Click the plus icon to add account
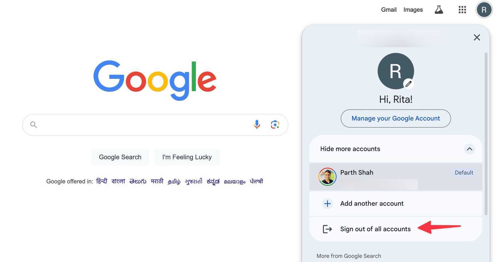The width and height of the screenshot is (497, 262). (327, 204)
